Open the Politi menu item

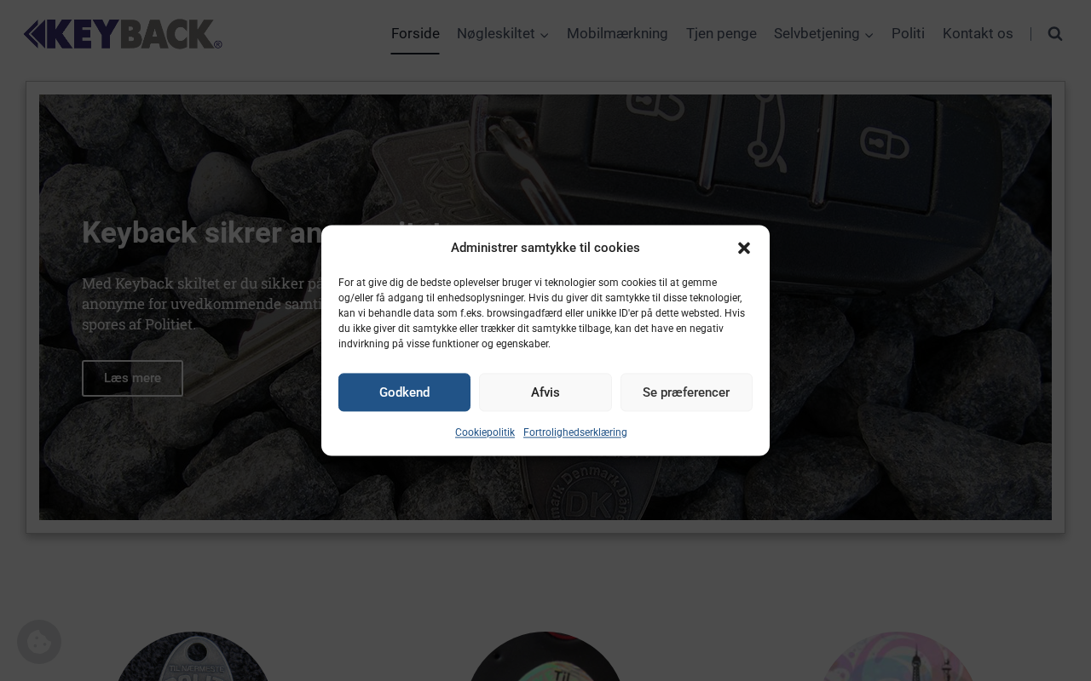[x=908, y=34]
